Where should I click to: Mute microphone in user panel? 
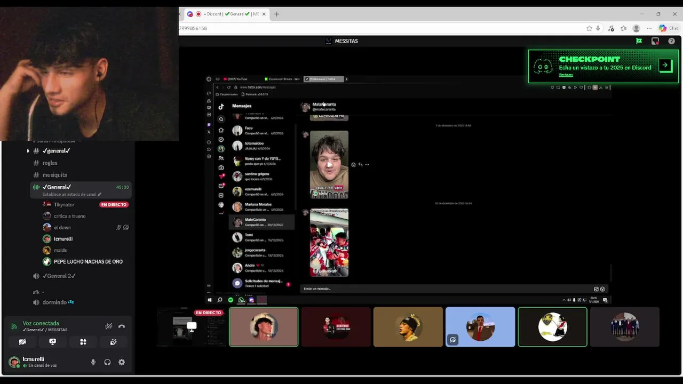[x=93, y=362]
